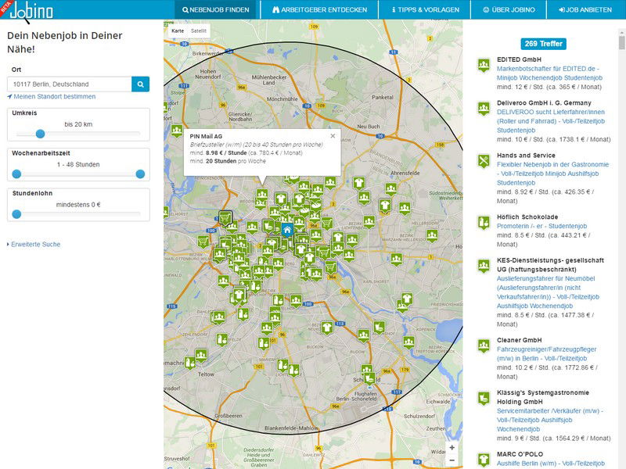Click Meinen Standort bestimmen link
Viewport: 626px width, 469px height.
52,96
